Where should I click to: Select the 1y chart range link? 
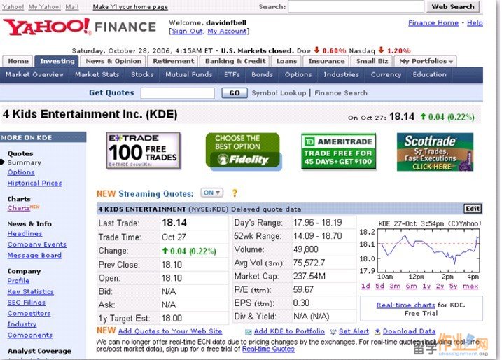click(x=426, y=286)
